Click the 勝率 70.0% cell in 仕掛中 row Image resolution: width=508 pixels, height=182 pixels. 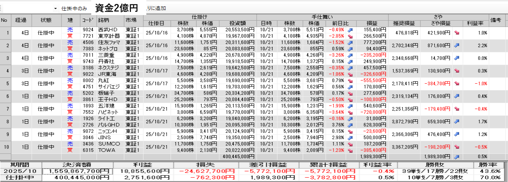491,178
